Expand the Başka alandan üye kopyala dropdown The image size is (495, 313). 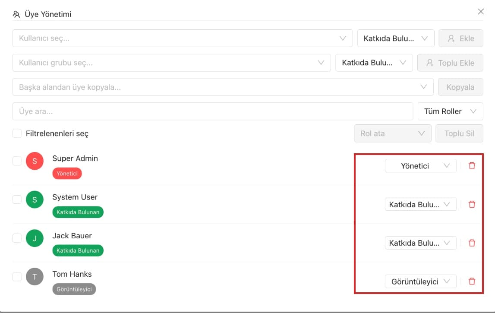(223, 87)
